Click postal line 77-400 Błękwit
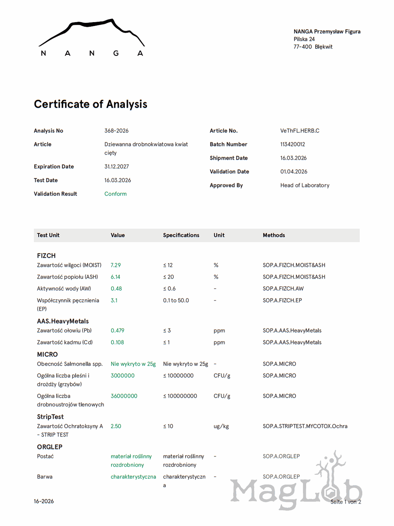This screenshot has width=394, height=526. tap(313, 47)
